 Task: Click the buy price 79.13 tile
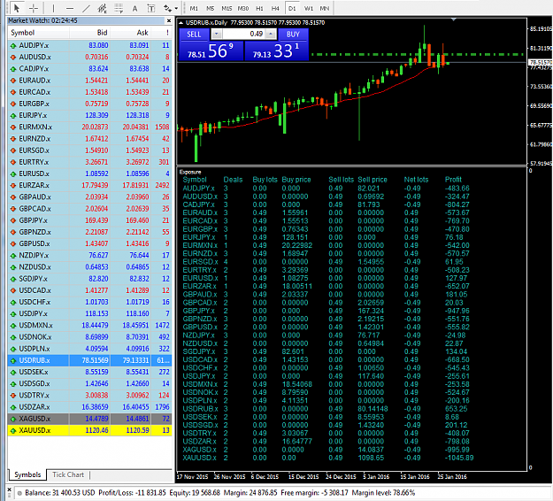click(x=276, y=50)
